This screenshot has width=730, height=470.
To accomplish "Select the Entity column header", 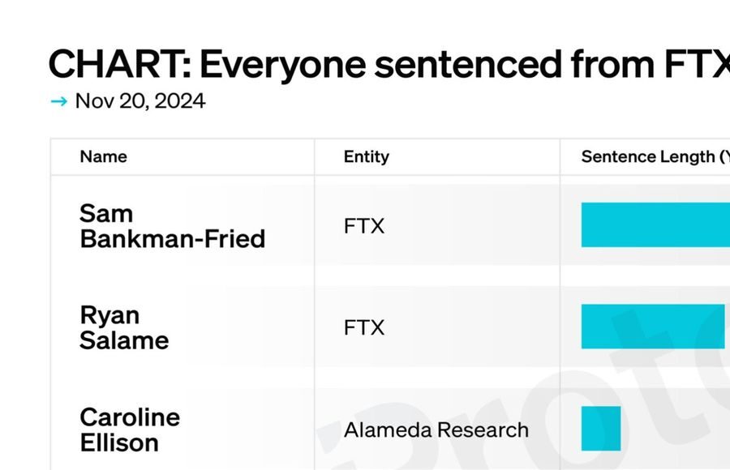I will click(367, 157).
